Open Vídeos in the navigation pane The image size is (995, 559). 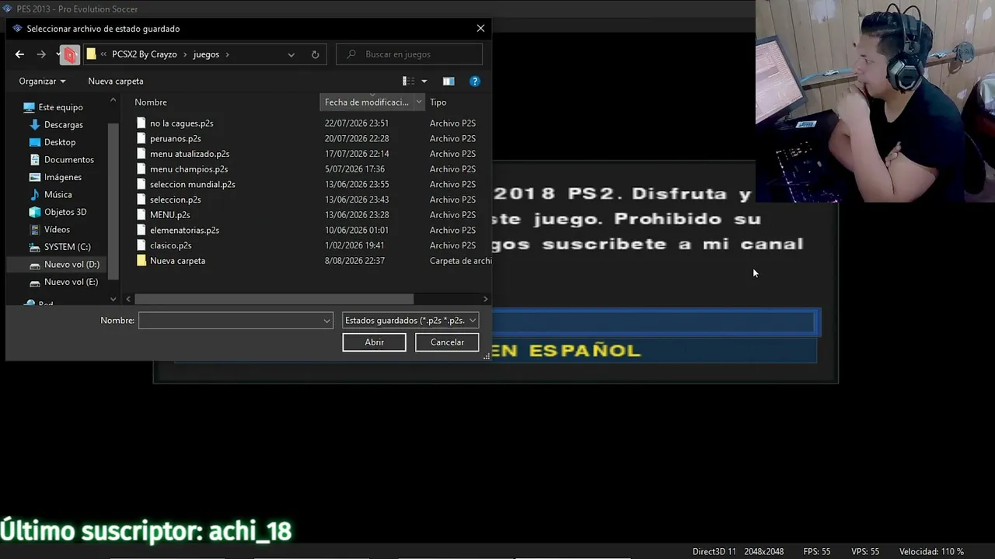pyautogui.click(x=57, y=229)
